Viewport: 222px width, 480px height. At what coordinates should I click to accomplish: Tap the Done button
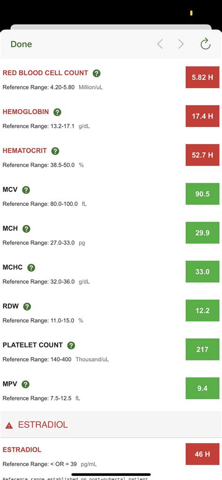pos(21,44)
